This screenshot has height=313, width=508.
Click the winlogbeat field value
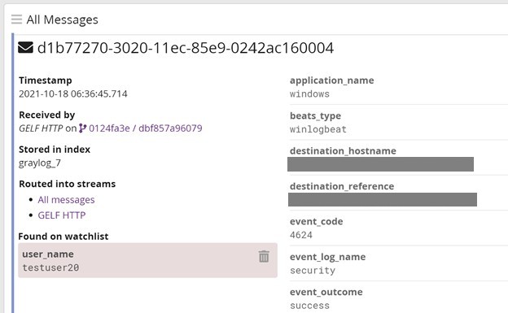click(318, 129)
